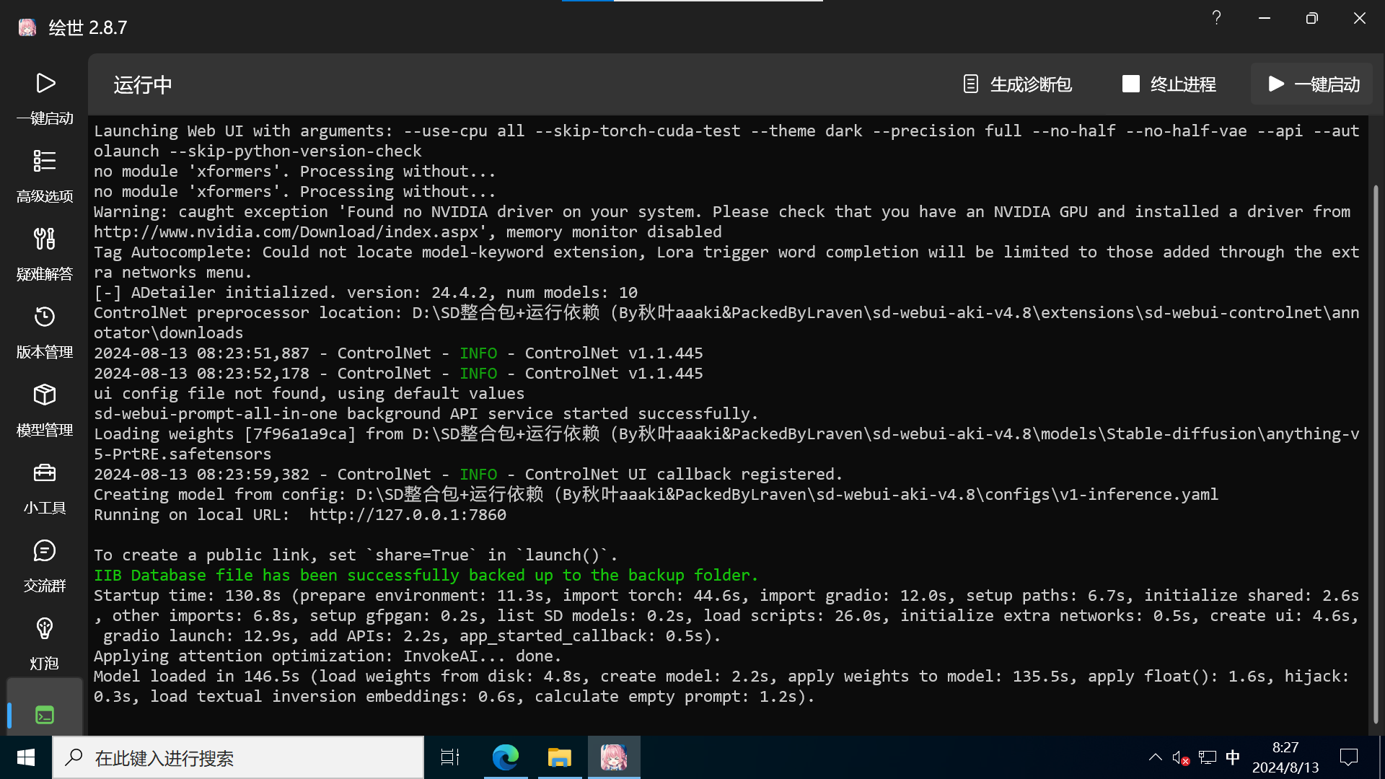This screenshot has width=1385, height=779.
Task: Click the 运行中 (Running) status tab
Action: [143, 84]
